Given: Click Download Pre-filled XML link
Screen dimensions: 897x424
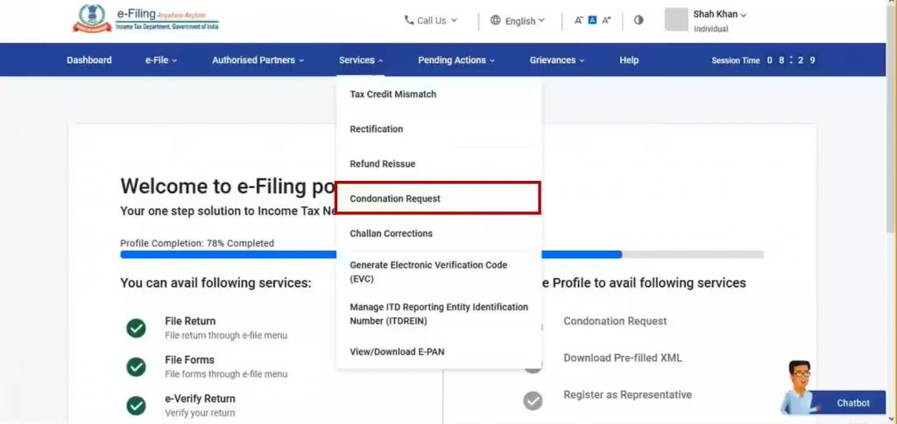Looking at the screenshot, I should [x=623, y=358].
